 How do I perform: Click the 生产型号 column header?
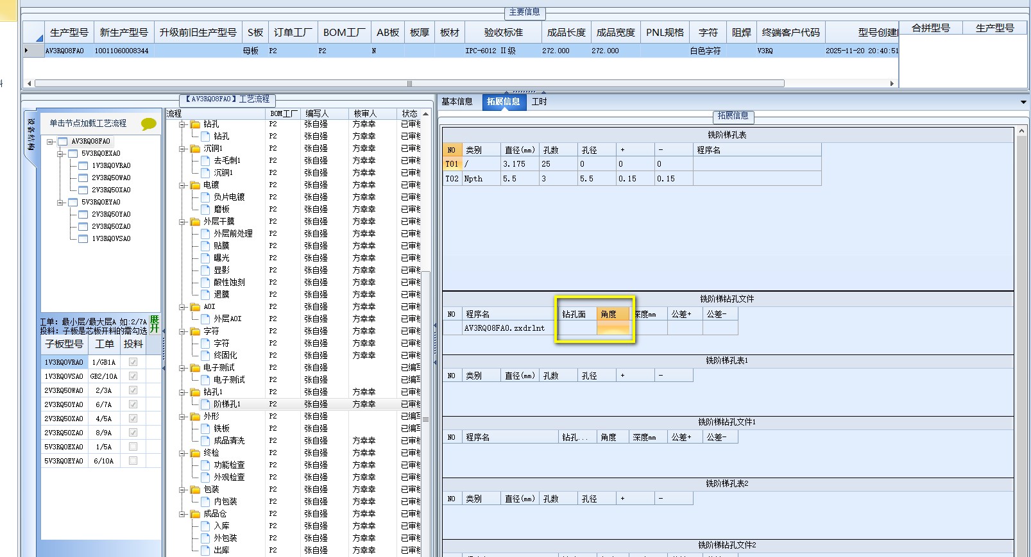pyautogui.click(x=69, y=32)
